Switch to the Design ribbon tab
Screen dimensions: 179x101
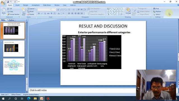coord(25,5)
